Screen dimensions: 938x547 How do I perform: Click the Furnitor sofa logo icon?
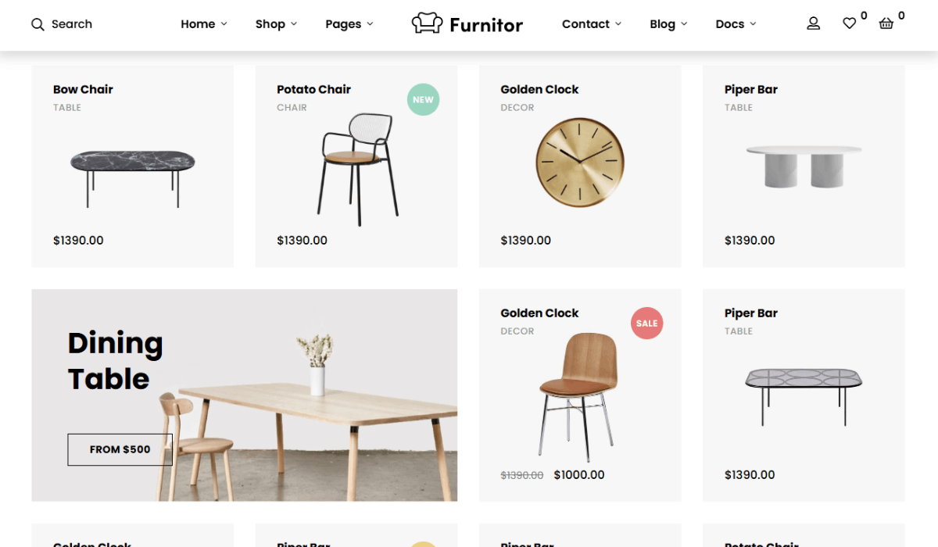pos(427,23)
